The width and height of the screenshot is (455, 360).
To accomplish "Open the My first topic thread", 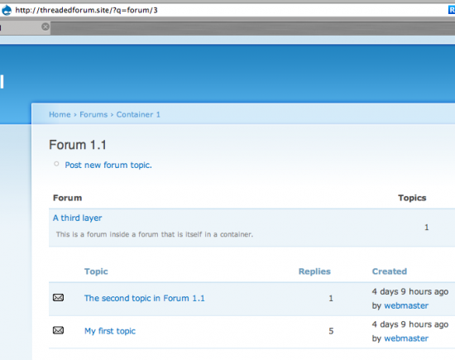I will tap(110, 331).
